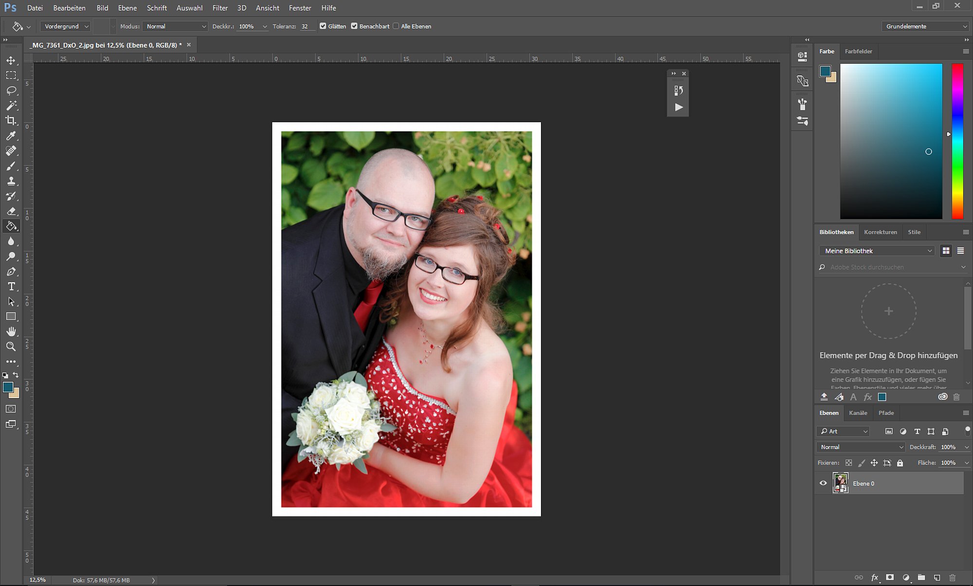The width and height of the screenshot is (973, 586).
Task: Select the Lasso tool
Action: point(11,91)
